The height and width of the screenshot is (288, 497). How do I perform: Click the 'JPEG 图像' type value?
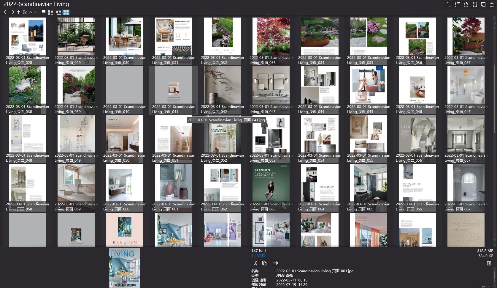coord(285,276)
